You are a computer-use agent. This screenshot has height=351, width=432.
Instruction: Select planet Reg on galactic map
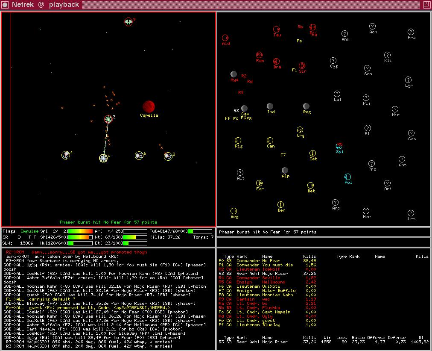(306, 106)
